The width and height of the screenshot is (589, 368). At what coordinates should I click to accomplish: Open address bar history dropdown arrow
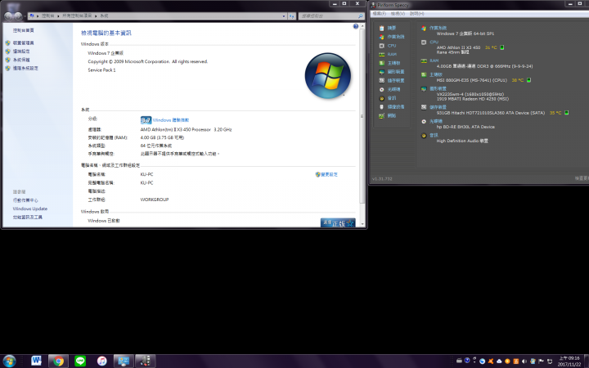coord(284,16)
